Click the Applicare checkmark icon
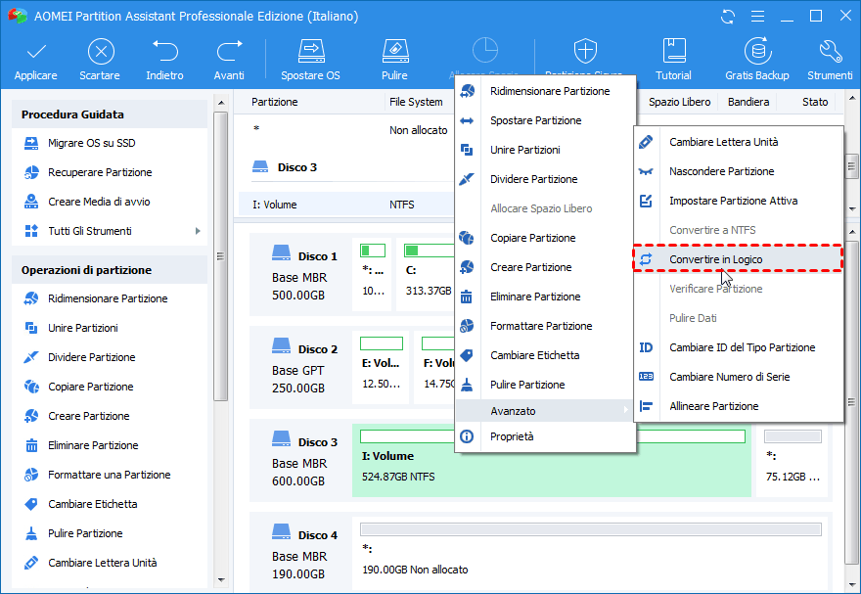861x594 pixels. [x=35, y=52]
